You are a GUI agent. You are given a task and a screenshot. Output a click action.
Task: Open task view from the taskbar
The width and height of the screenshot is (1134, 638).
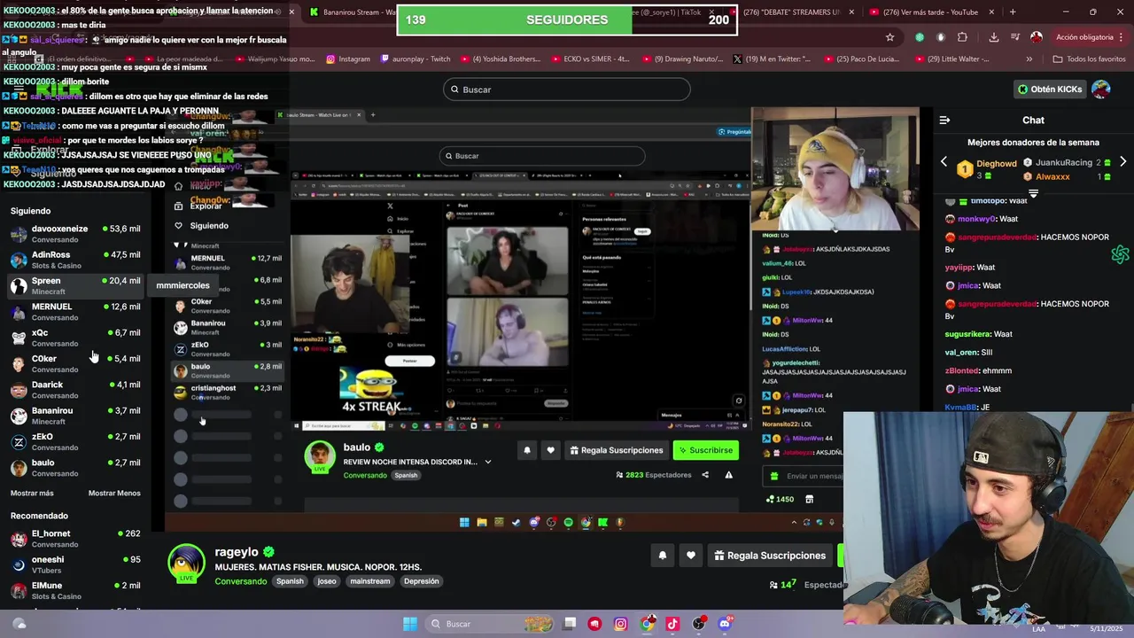570,624
